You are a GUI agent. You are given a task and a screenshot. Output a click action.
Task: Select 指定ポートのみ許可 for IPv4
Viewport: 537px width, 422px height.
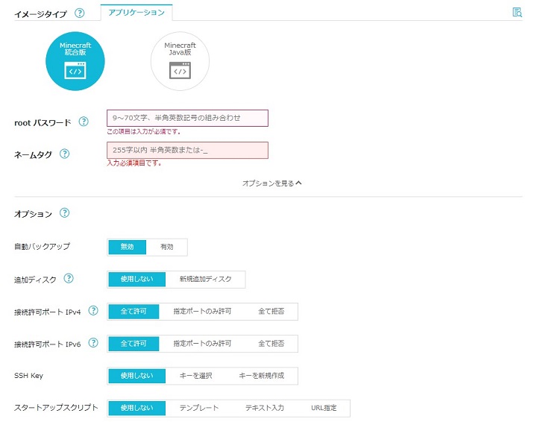pyautogui.click(x=202, y=312)
